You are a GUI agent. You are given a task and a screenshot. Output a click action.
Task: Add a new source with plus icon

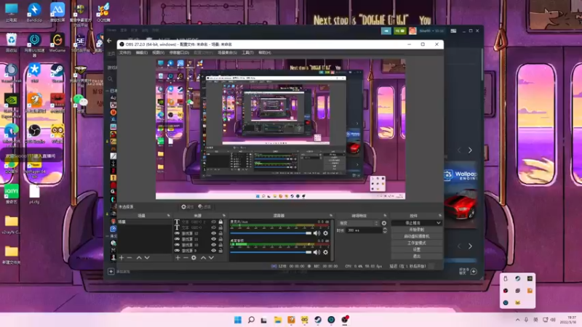(178, 258)
